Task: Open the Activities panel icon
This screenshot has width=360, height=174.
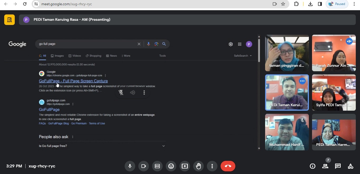Action: pyautogui.click(x=350, y=166)
